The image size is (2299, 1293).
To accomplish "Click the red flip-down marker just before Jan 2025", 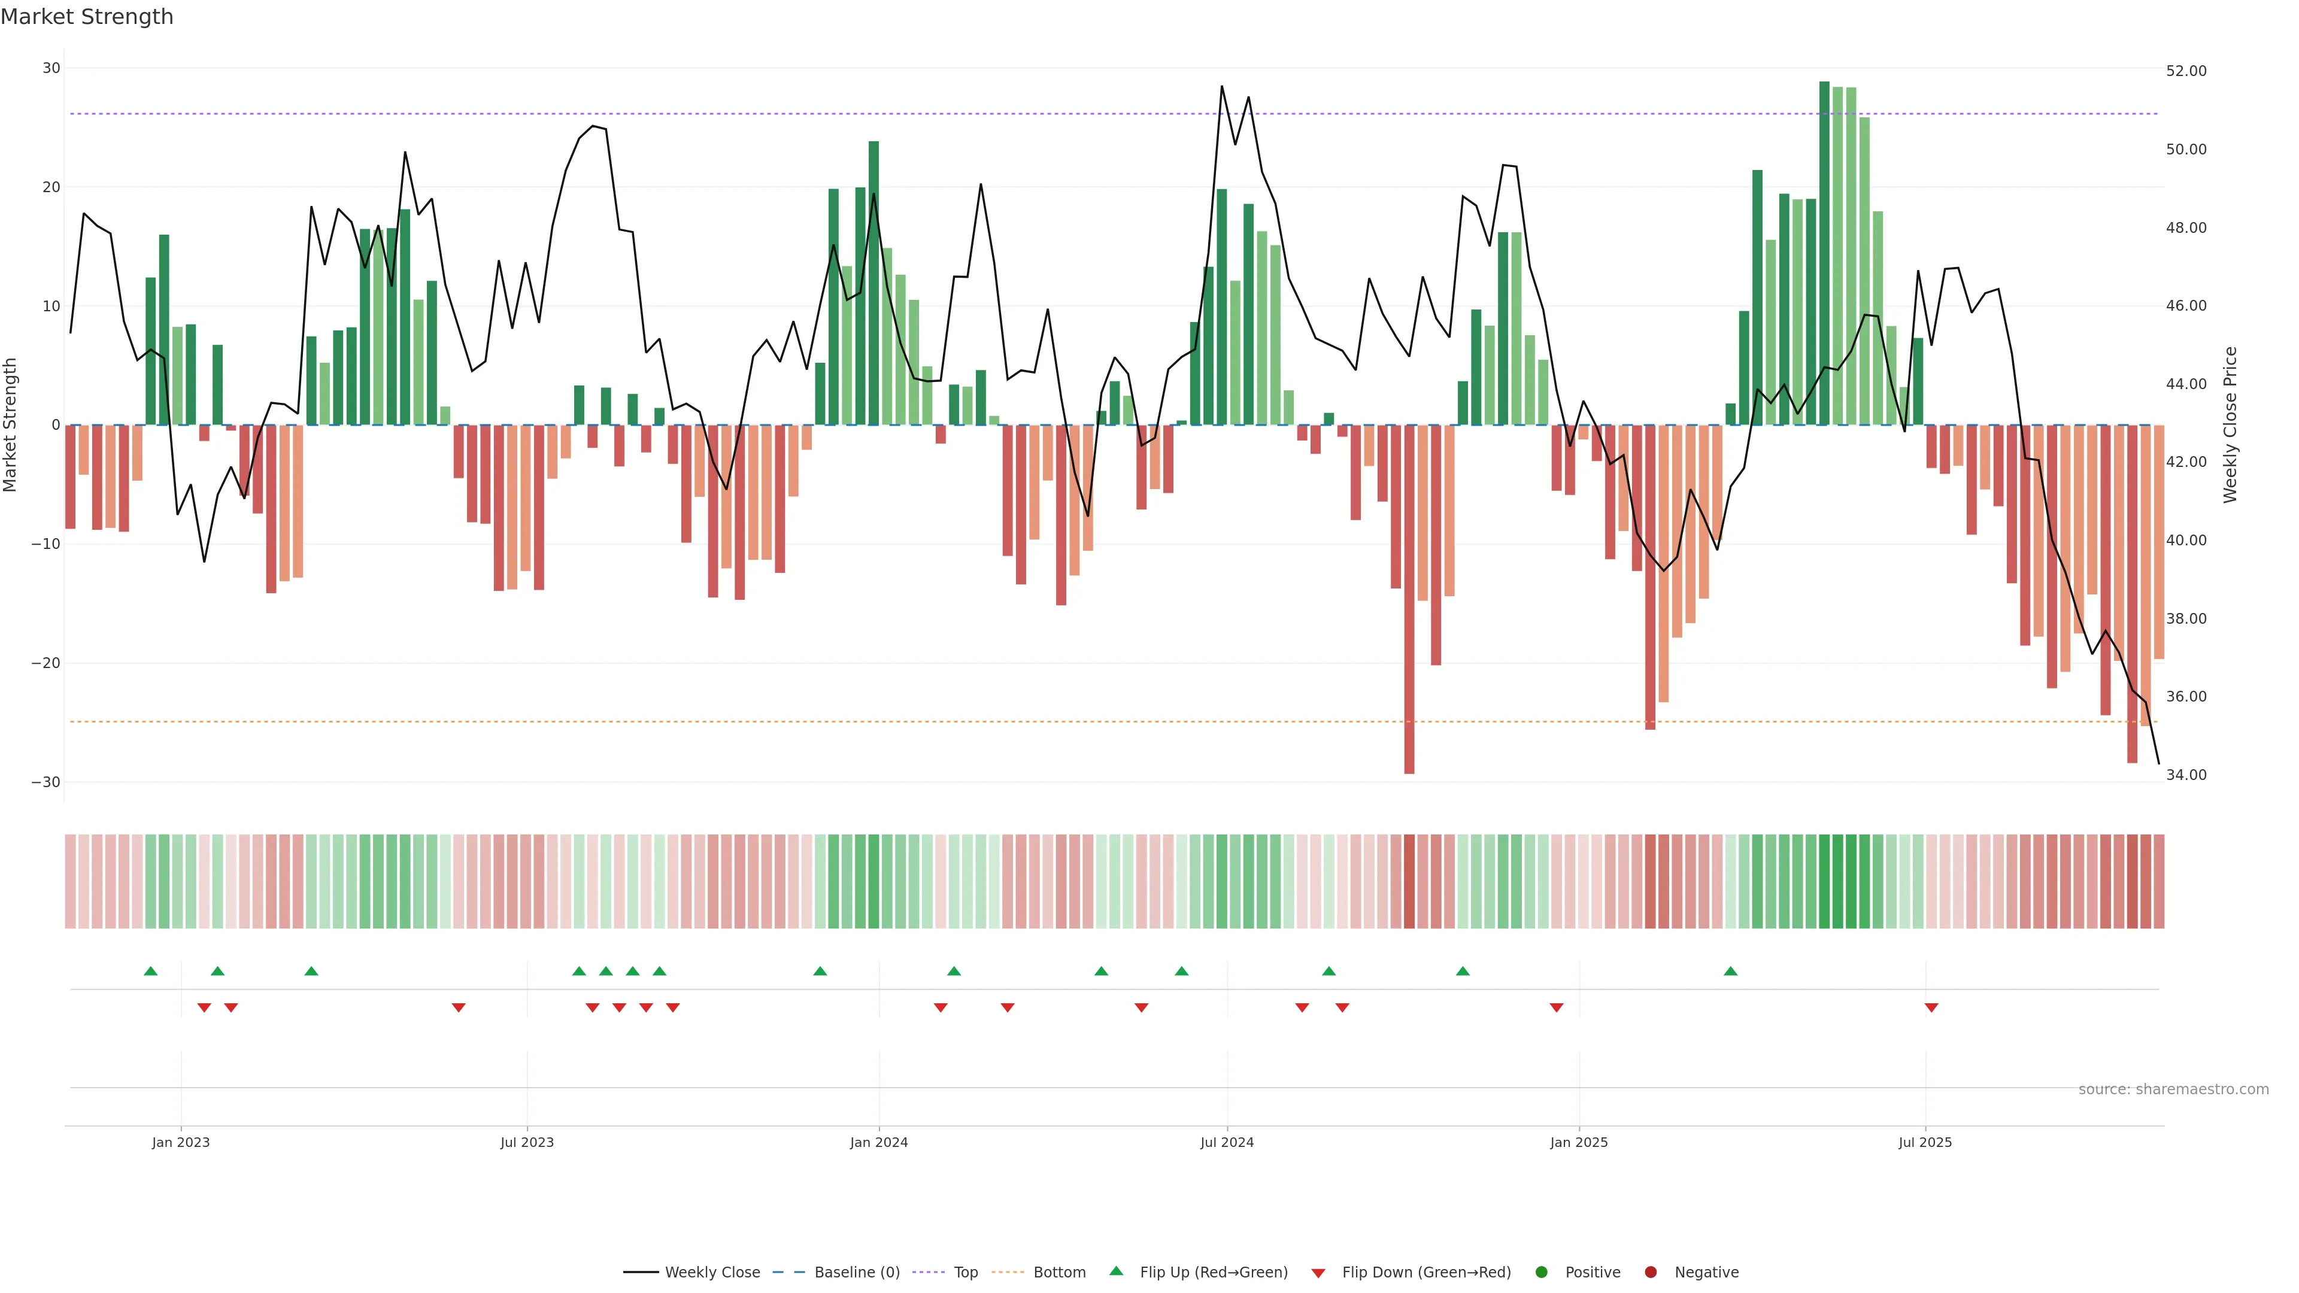I will coord(1557,1007).
